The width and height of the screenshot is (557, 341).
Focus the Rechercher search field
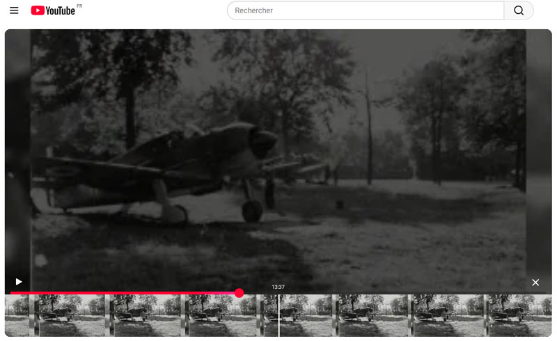tap(366, 10)
